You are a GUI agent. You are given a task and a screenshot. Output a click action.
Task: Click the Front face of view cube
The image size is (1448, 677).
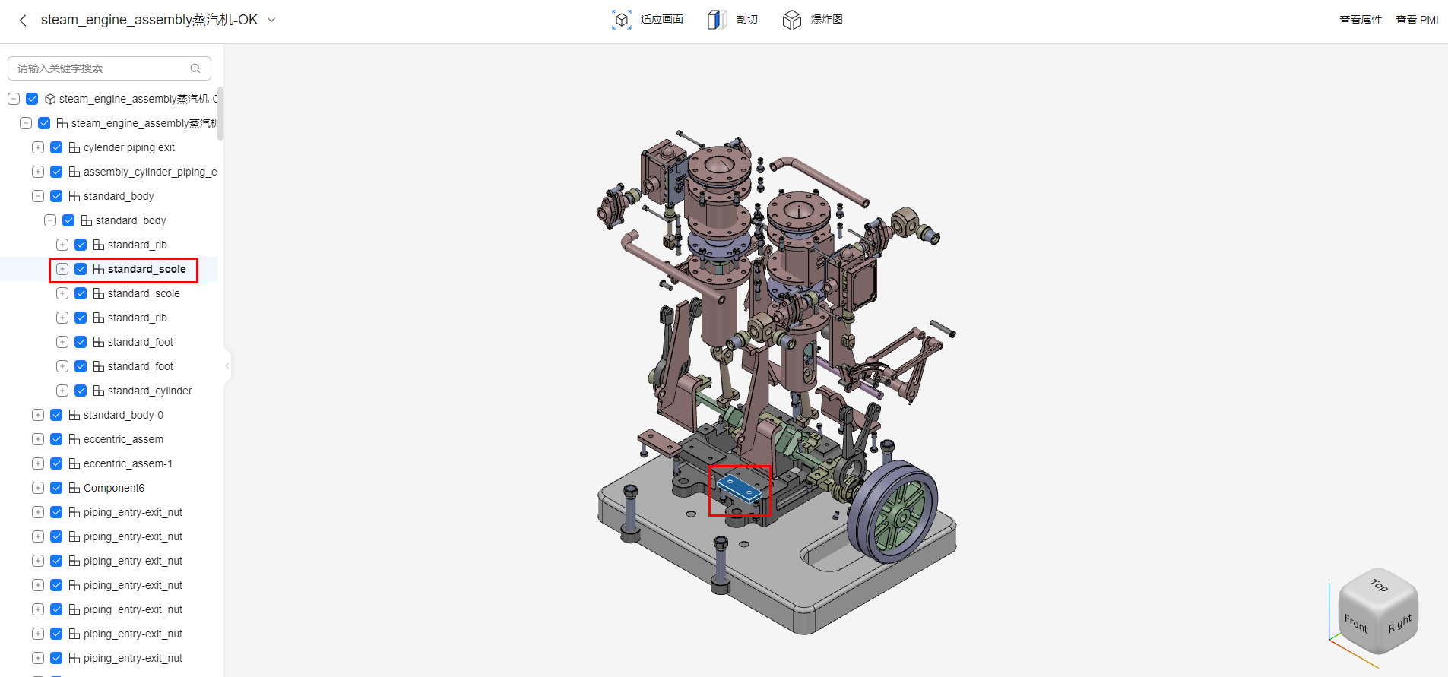1358,622
